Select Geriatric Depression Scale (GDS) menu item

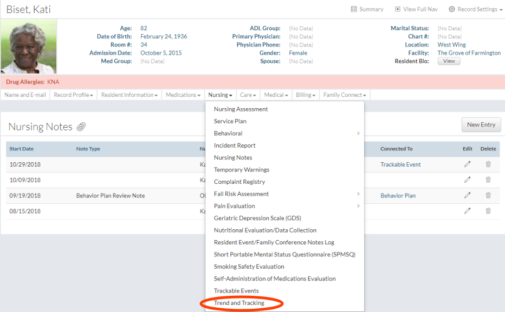pyautogui.click(x=257, y=218)
